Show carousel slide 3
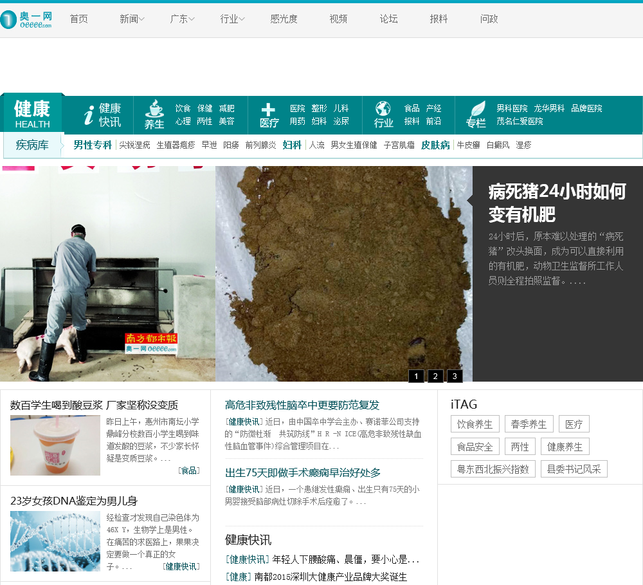 pyautogui.click(x=455, y=376)
